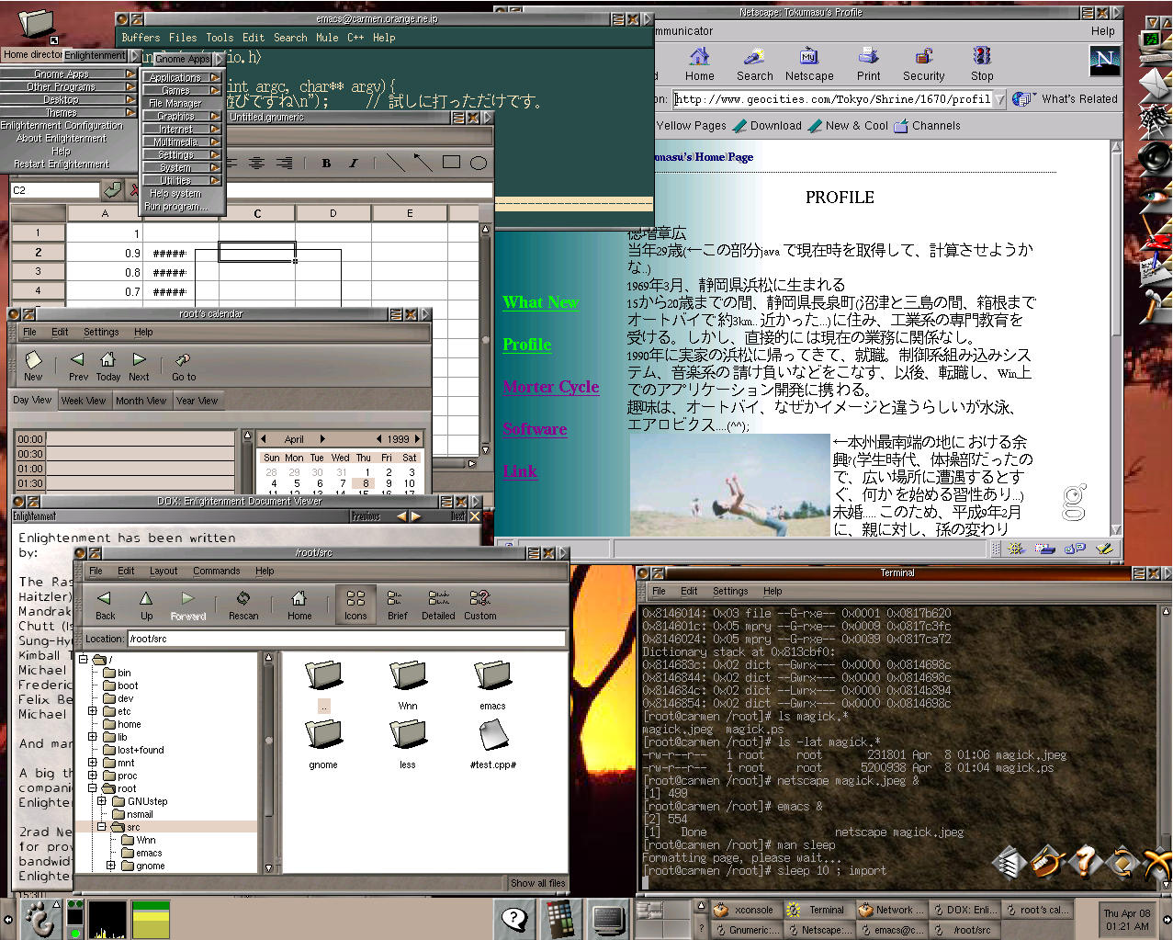Image resolution: width=1173 pixels, height=940 pixels.
Task: Click GNOME foot main menu button
Action: pyautogui.click(x=39, y=919)
